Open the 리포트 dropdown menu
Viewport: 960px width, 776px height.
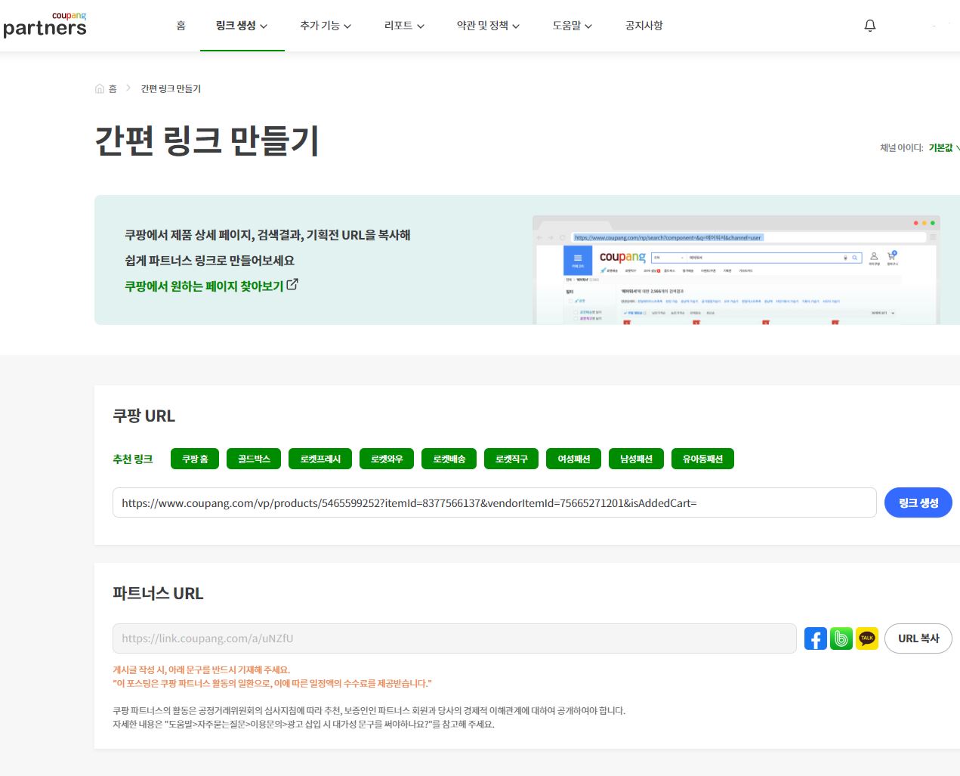403,25
